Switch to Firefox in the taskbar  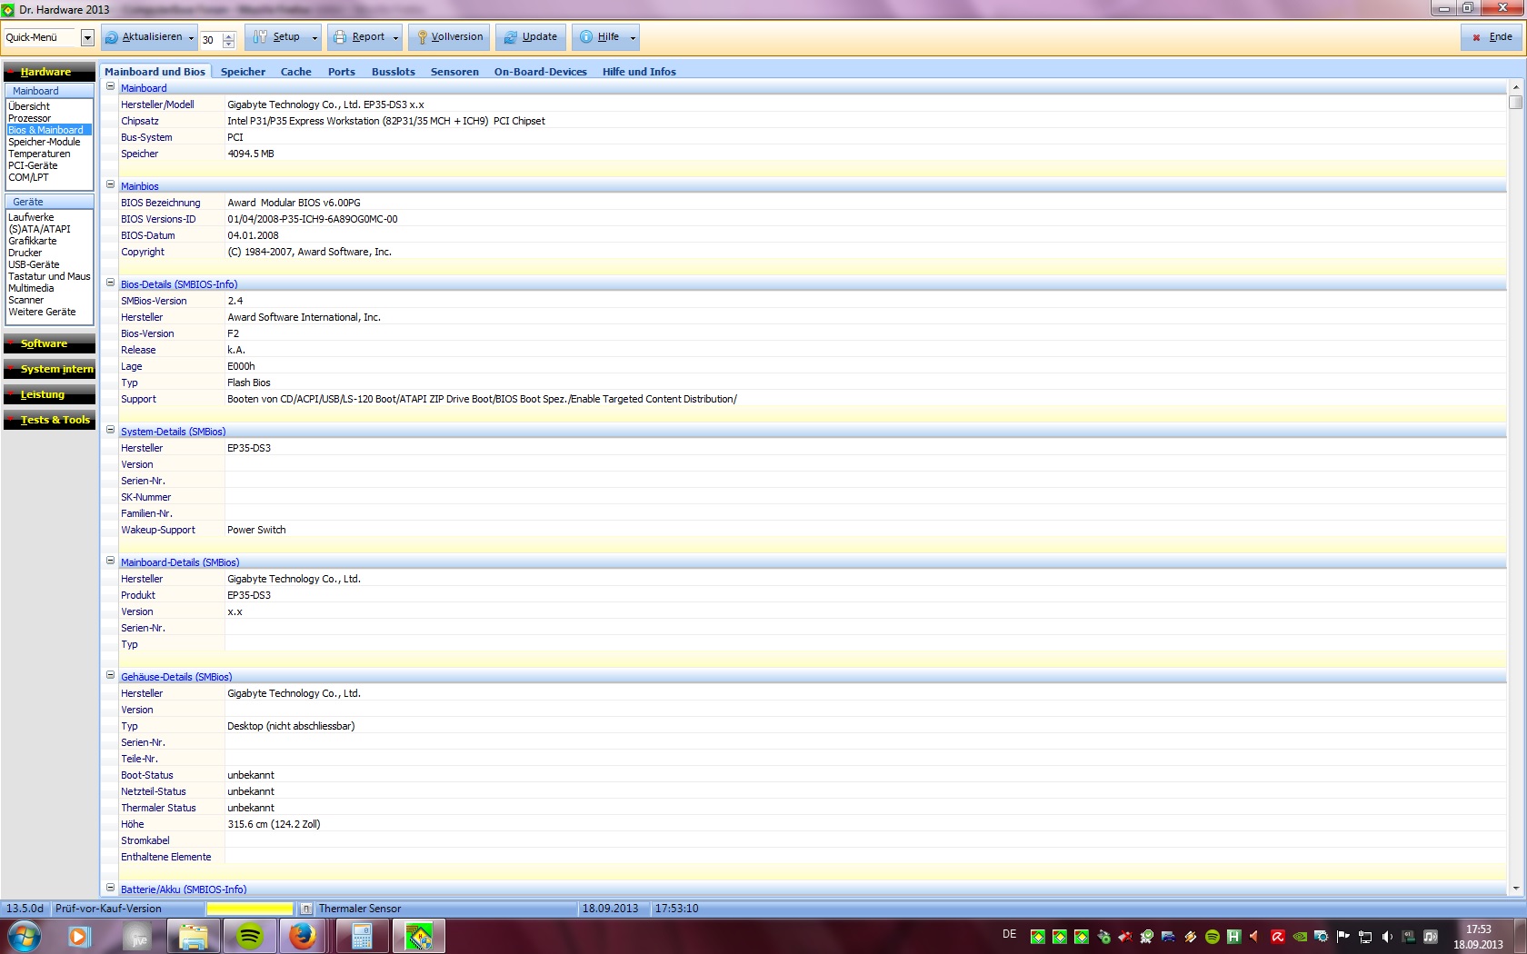(x=303, y=936)
